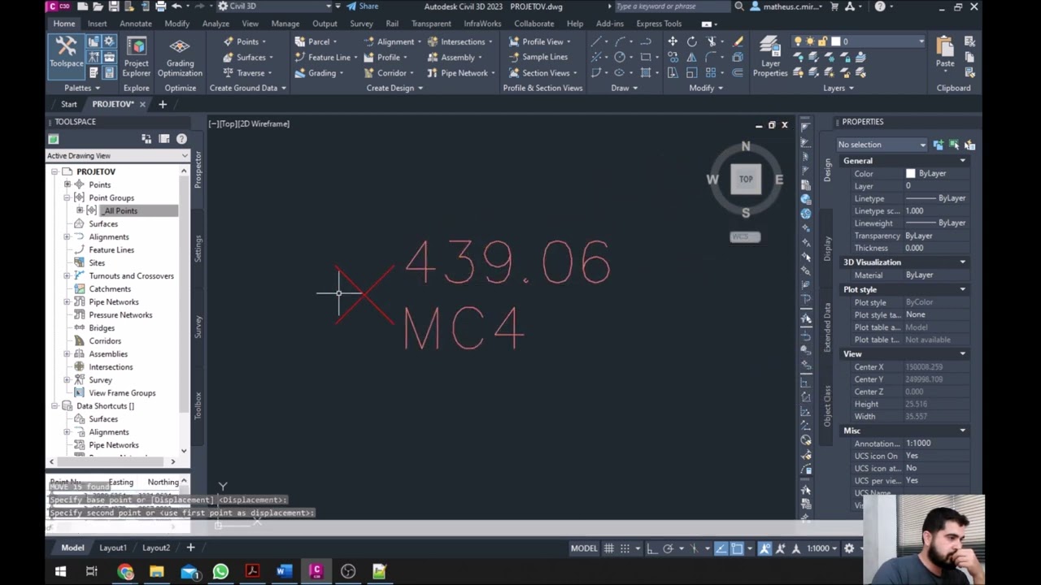This screenshot has height=585, width=1041.
Task: Click the Customization gear in status bar
Action: [x=849, y=548]
